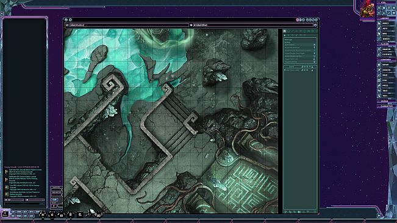Expand the CHARACTER sidebar section
The width and height of the screenshot is (397, 223).
pos(387,106)
